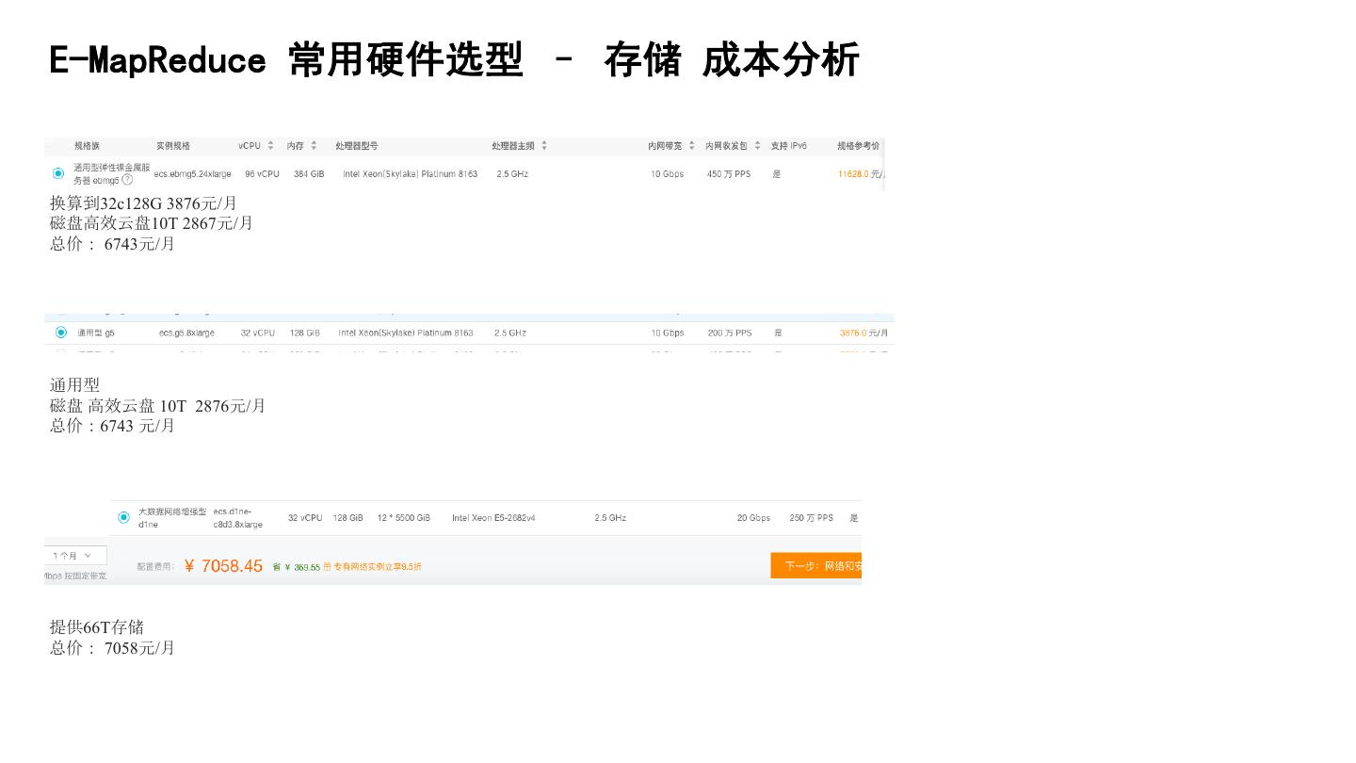Open the 1个月 duration dropdown
Screen dimensions: 1356x763
74,556
